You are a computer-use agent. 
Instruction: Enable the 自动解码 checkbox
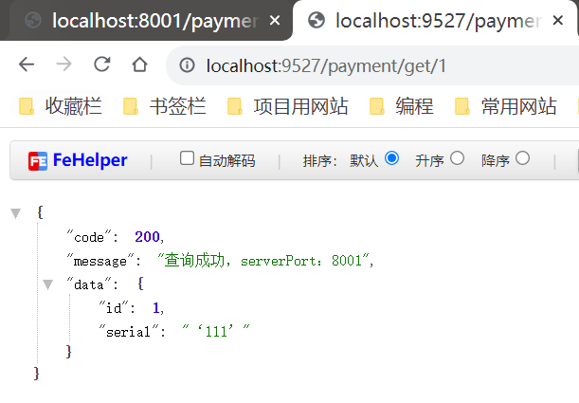pyautogui.click(x=187, y=158)
